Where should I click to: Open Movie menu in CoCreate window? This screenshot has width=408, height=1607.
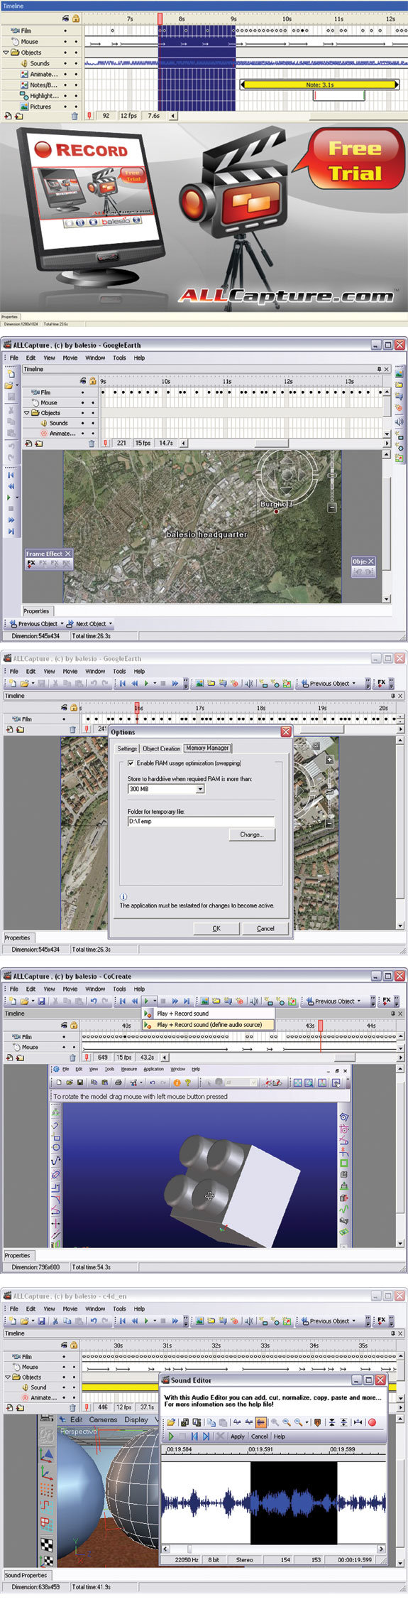pyautogui.click(x=70, y=989)
